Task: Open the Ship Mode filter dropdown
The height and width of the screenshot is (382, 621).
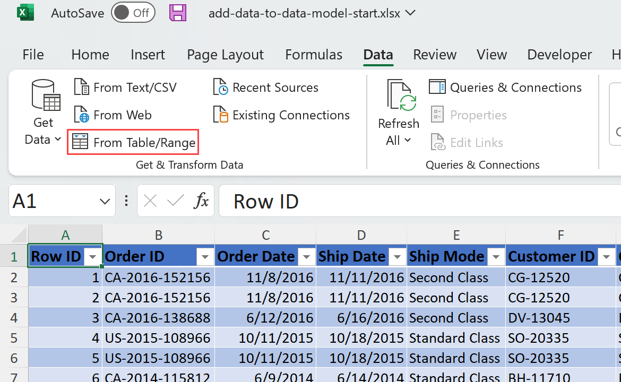Action: pos(496,257)
